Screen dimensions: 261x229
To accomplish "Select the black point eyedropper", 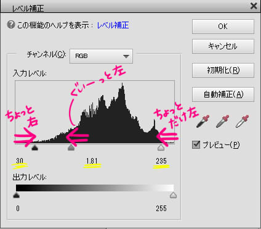I will [203, 122].
